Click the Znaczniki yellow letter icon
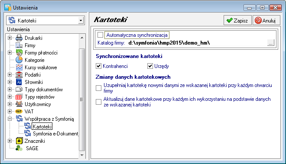 click(19, 141)
